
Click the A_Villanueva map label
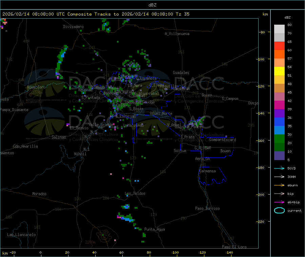pos(177,34)
